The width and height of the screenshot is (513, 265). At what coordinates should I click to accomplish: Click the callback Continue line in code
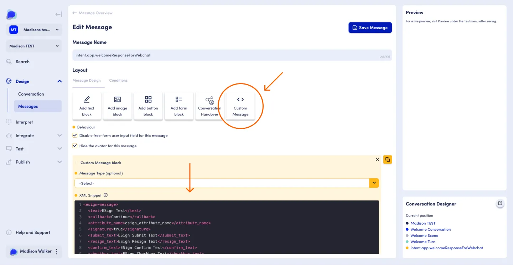click(x=121, y=217)
